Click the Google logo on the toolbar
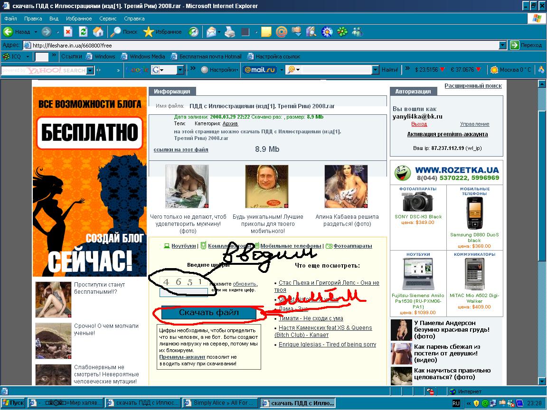 137,70
